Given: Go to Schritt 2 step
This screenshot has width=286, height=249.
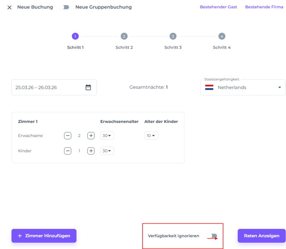Looking at the screenshot, I should click(x=124, y=37).
